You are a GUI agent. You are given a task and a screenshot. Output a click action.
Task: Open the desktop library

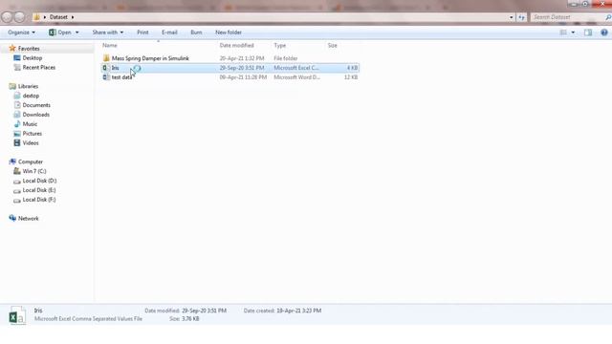31,96
